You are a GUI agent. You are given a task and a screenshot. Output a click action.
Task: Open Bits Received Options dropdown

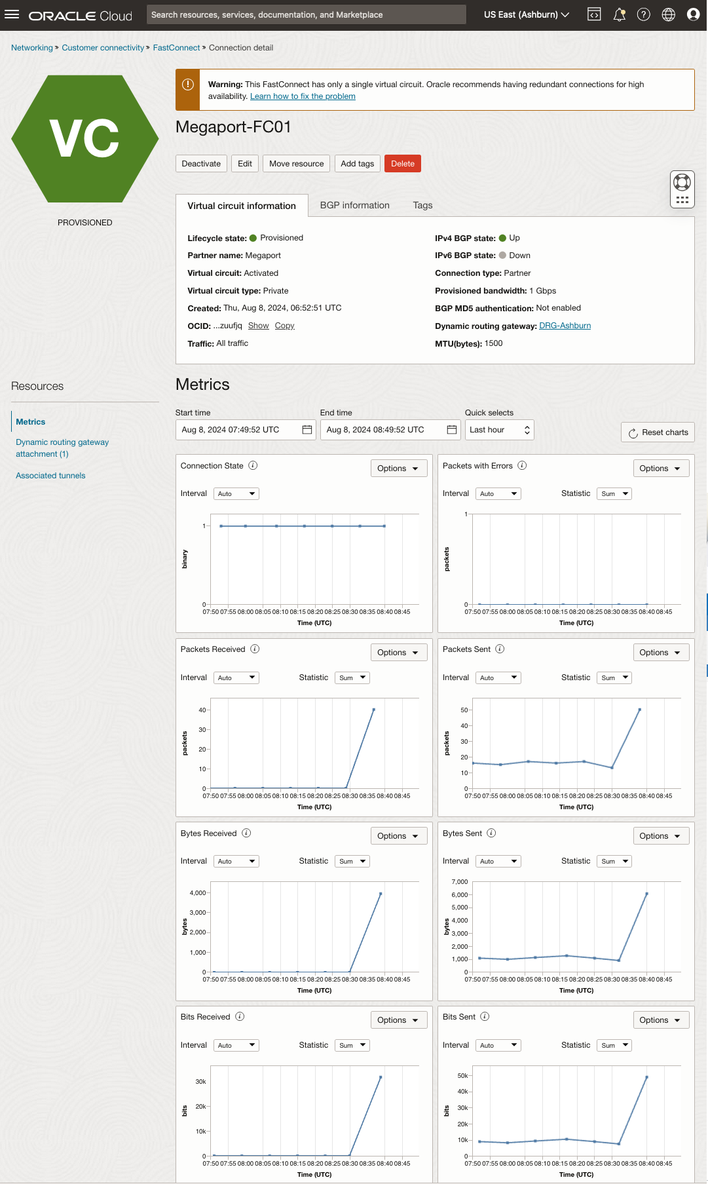pyautogui.click(x=399, y=1020)
